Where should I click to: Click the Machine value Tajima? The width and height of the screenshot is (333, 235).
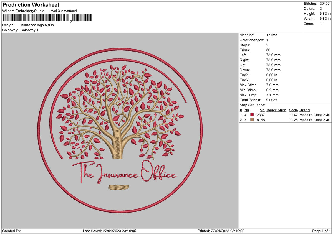click(x=272, y=35)
